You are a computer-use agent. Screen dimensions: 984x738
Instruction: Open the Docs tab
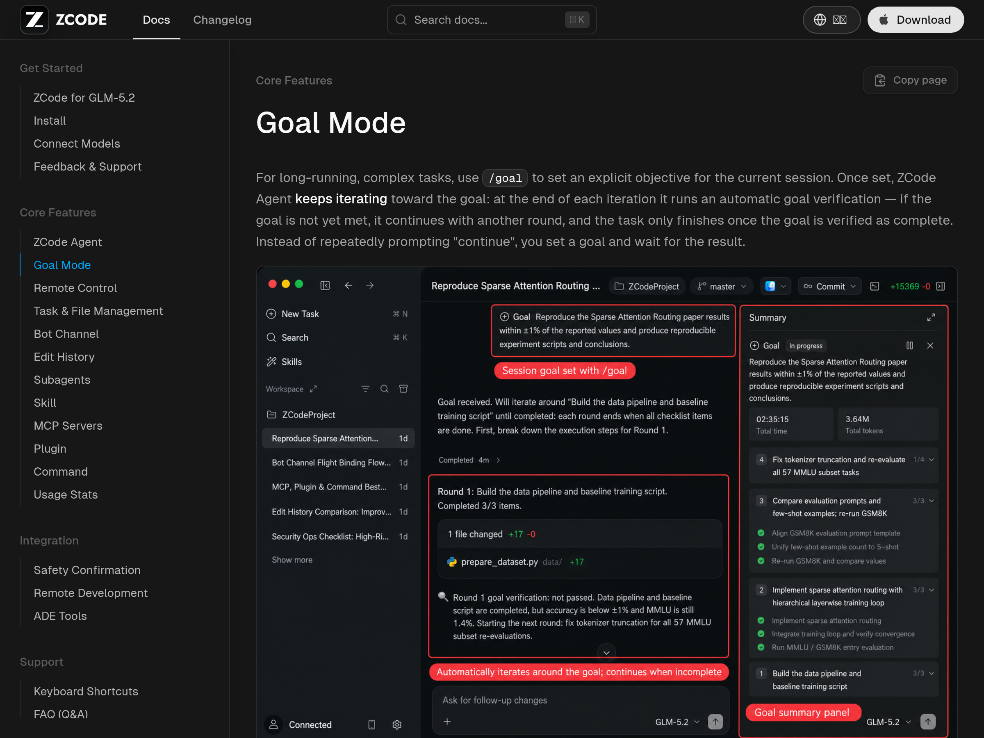click(x=156, y=20)
